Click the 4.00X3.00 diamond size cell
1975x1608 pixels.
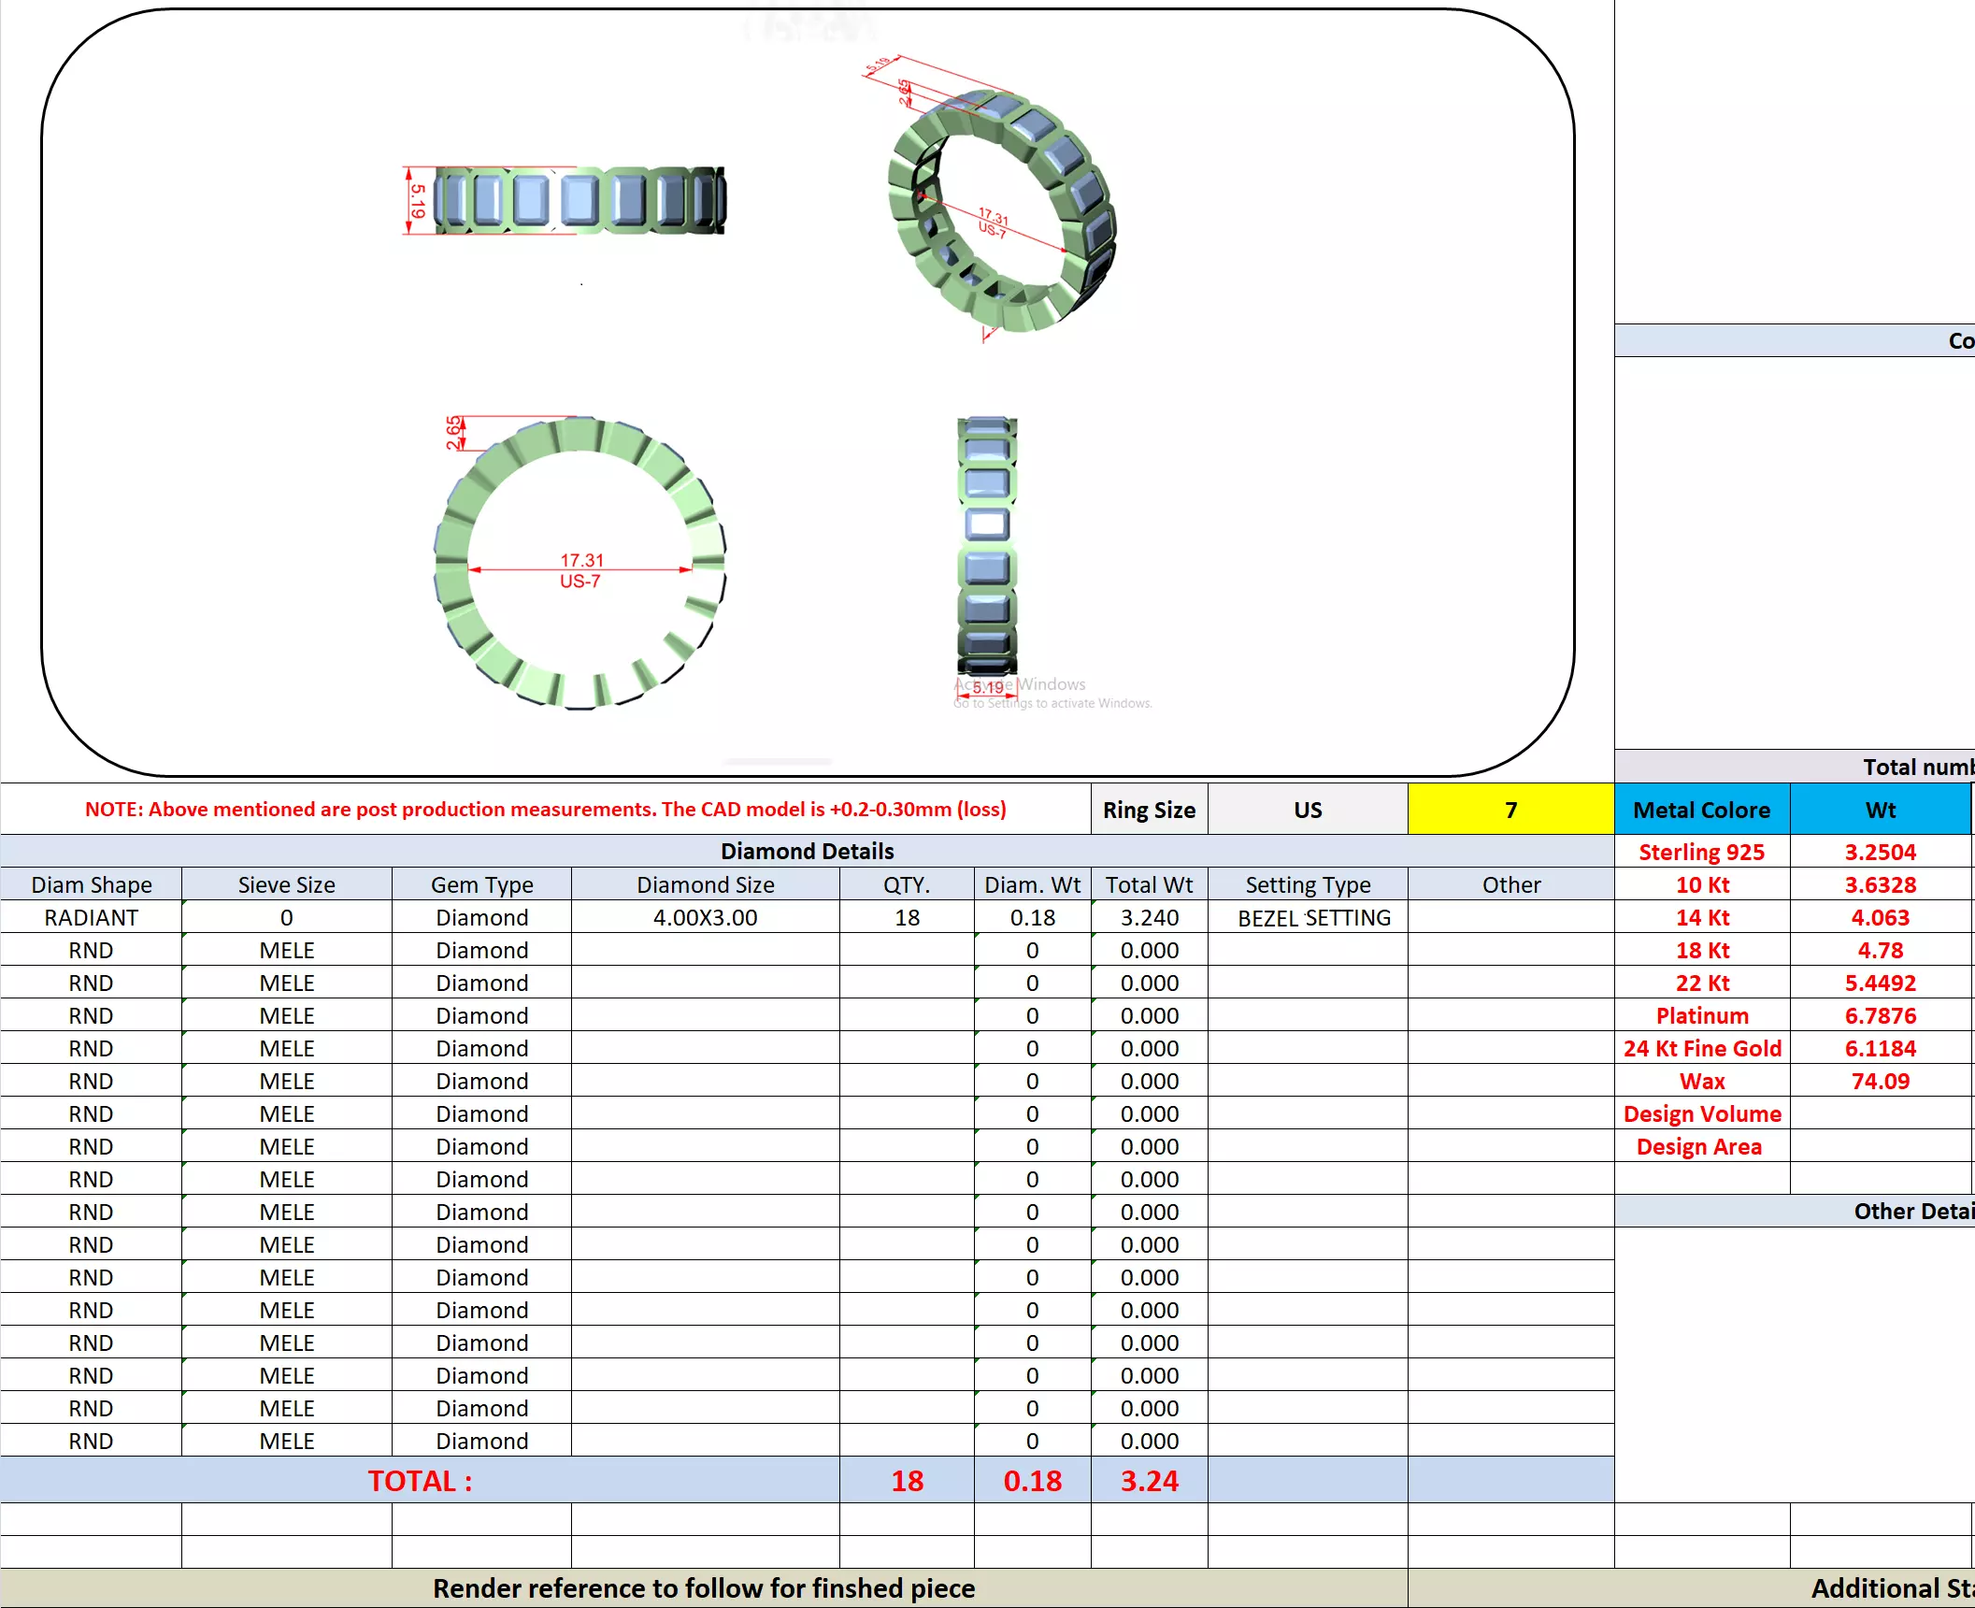coord(705,917)
